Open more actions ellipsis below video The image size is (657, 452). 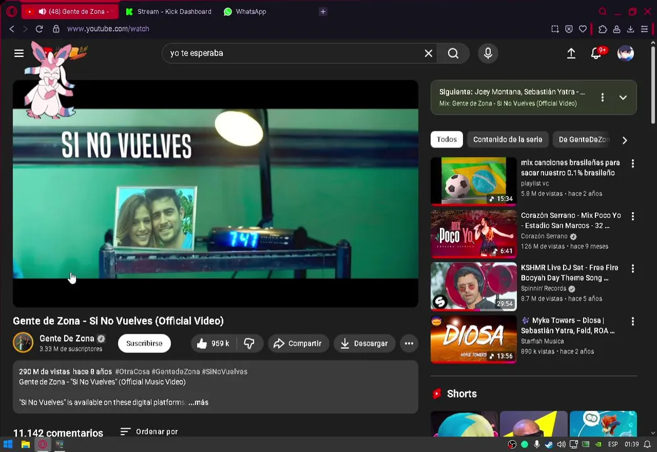409,343
